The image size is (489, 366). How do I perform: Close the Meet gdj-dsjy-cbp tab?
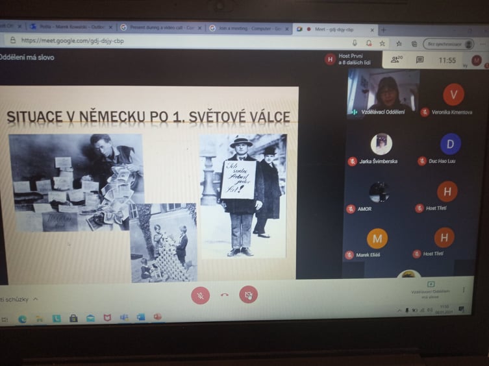click(371, 30)
